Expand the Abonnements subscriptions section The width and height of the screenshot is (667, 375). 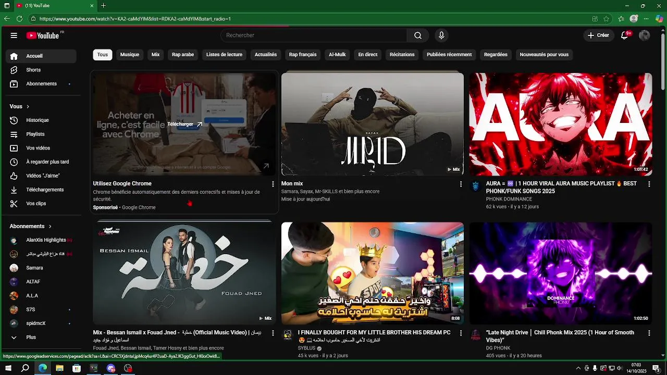pos(31,227)
